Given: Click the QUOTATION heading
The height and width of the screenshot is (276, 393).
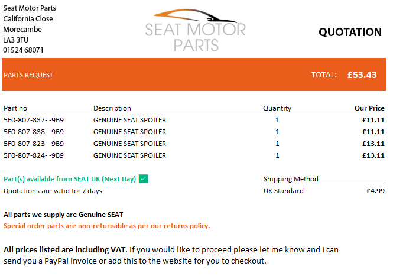Looking at the screenshot, I should click(350, 33).
